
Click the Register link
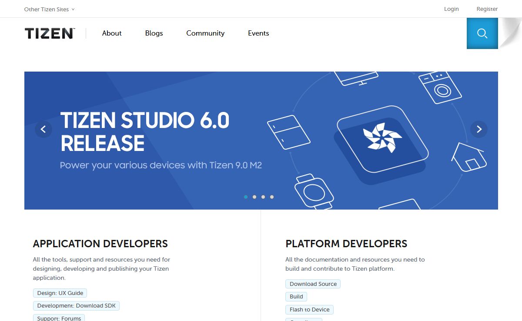487,9
